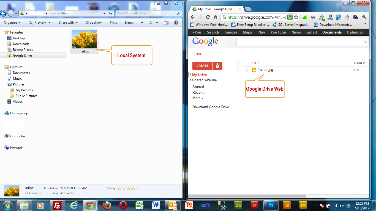The image size is (376, 211).
Task: Click in the Search Google Drive field
Action: coord(149,13)
